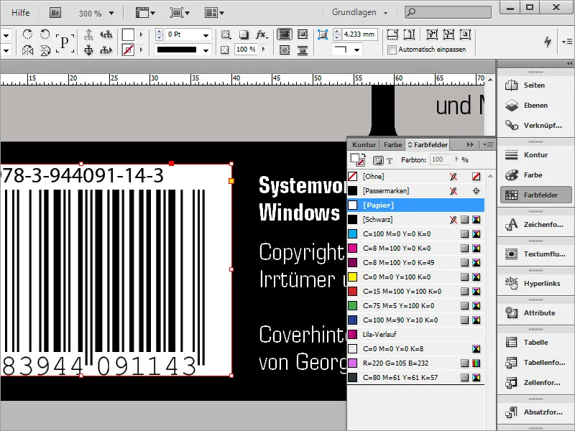Viewport: 575px width, 431px height.
Task: Click the select container icon
Action: (x=88, y=34)
